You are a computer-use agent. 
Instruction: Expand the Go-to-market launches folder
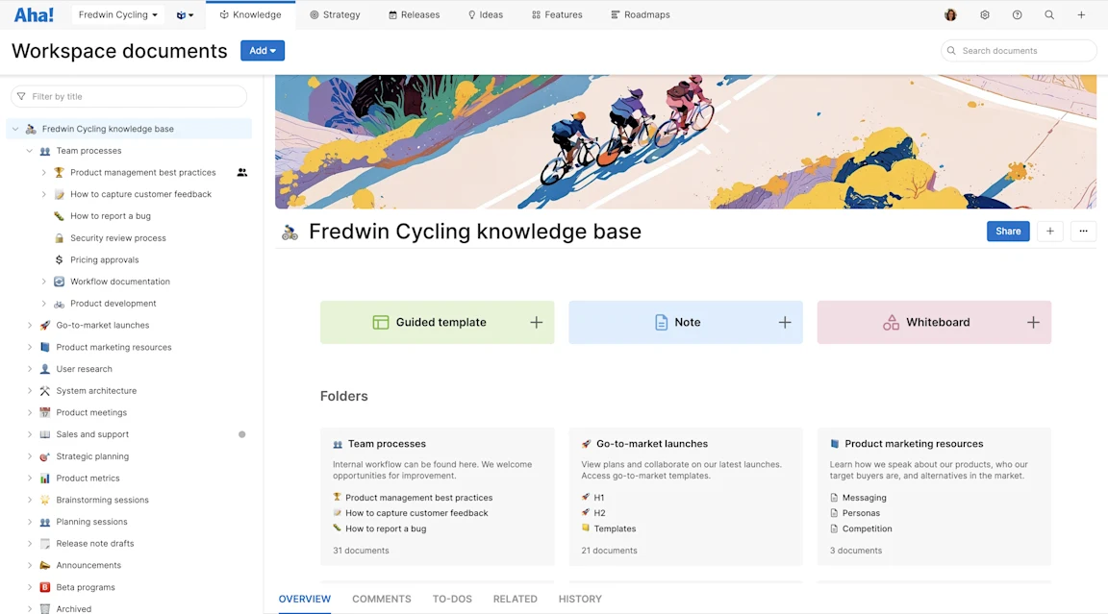coord(28,325)
